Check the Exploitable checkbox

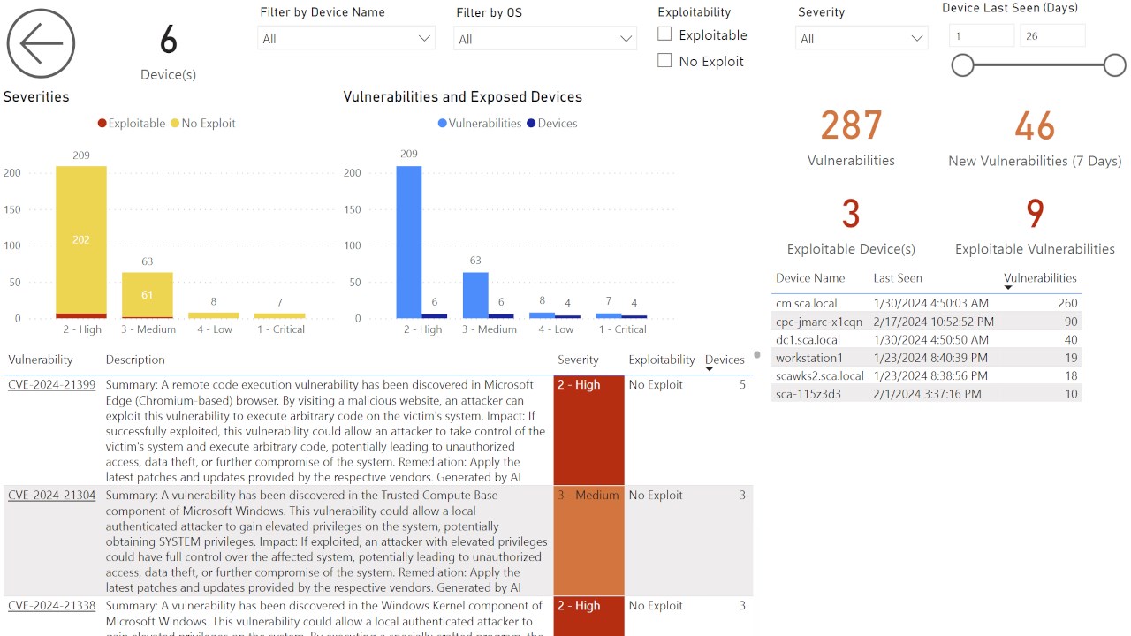(664, 34)
